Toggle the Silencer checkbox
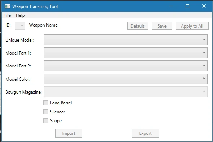Viewport: 213px width, 142px height. [x=46, y=112]
